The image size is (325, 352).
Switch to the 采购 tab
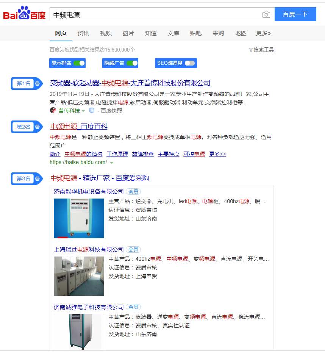point(218,33)
